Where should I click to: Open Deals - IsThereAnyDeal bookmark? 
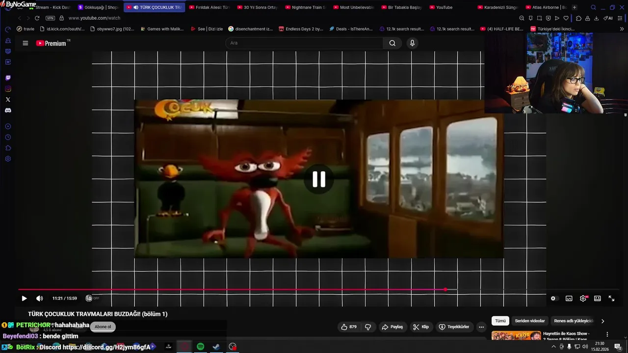pos(351,29)
